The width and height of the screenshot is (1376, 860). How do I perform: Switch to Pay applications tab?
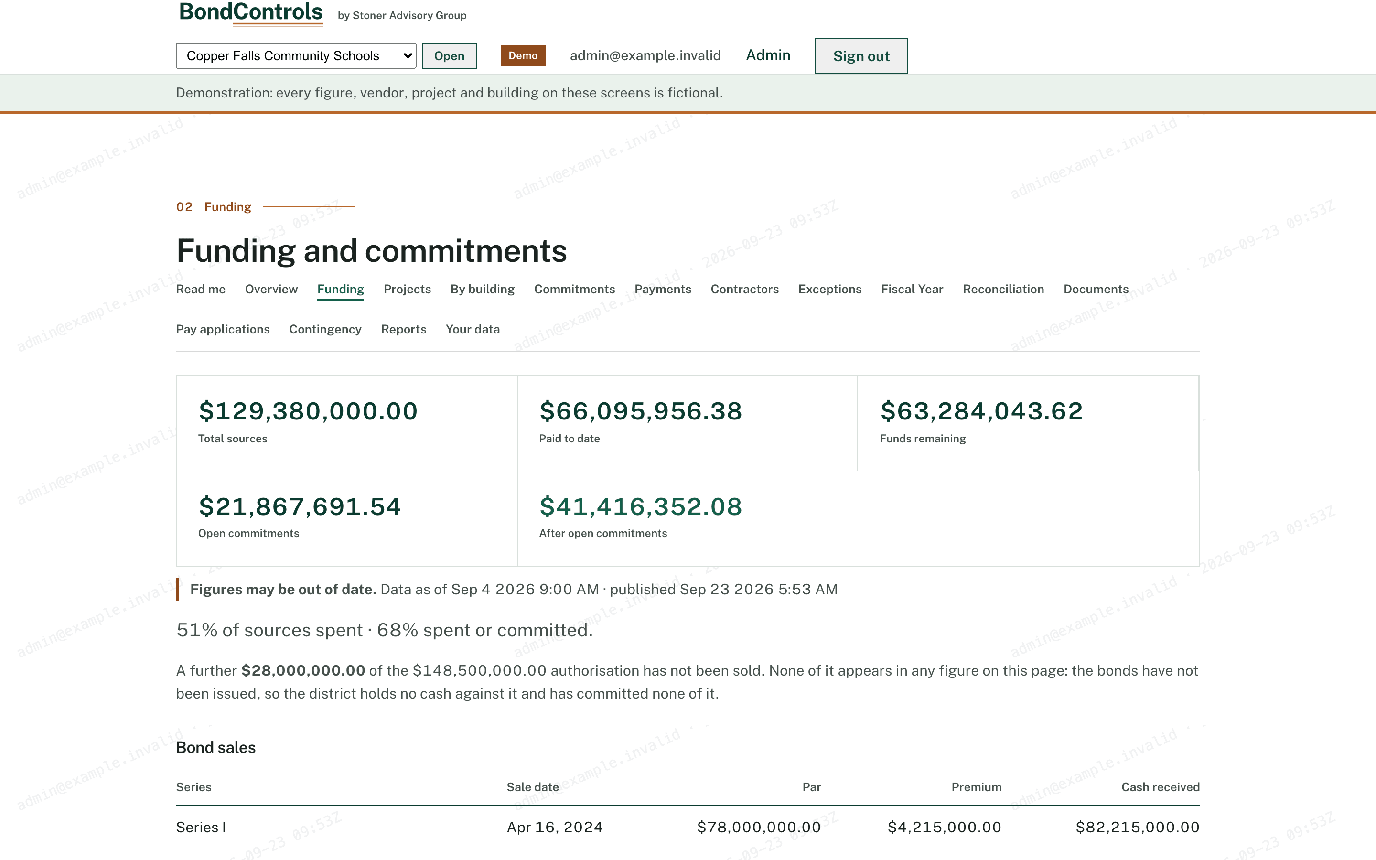223,329
